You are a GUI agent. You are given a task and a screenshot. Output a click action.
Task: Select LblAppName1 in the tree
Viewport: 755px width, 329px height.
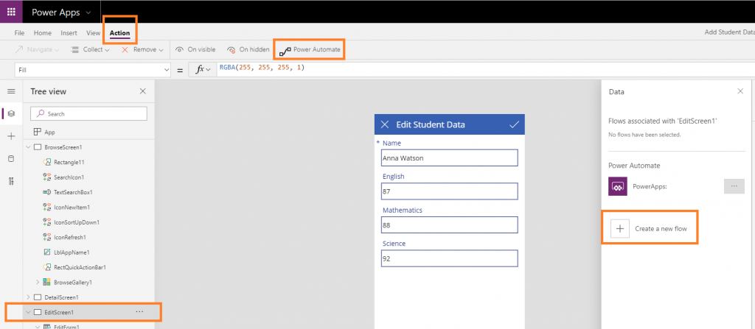pyautogui.click(x=72, y=252)
